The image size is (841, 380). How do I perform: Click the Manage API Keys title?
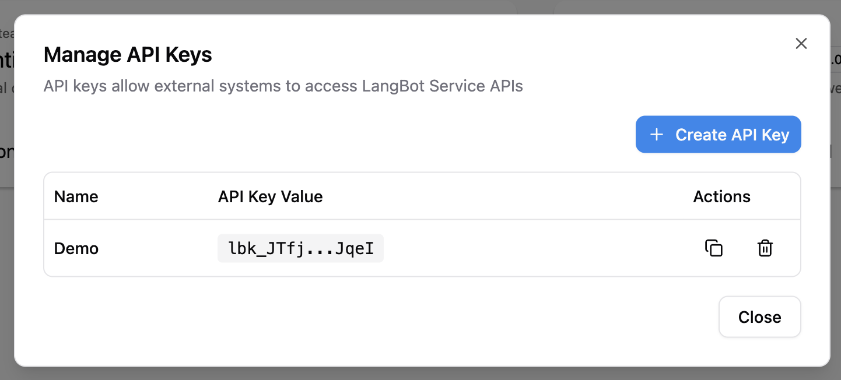pyautogui.click(x=128, y=54)
